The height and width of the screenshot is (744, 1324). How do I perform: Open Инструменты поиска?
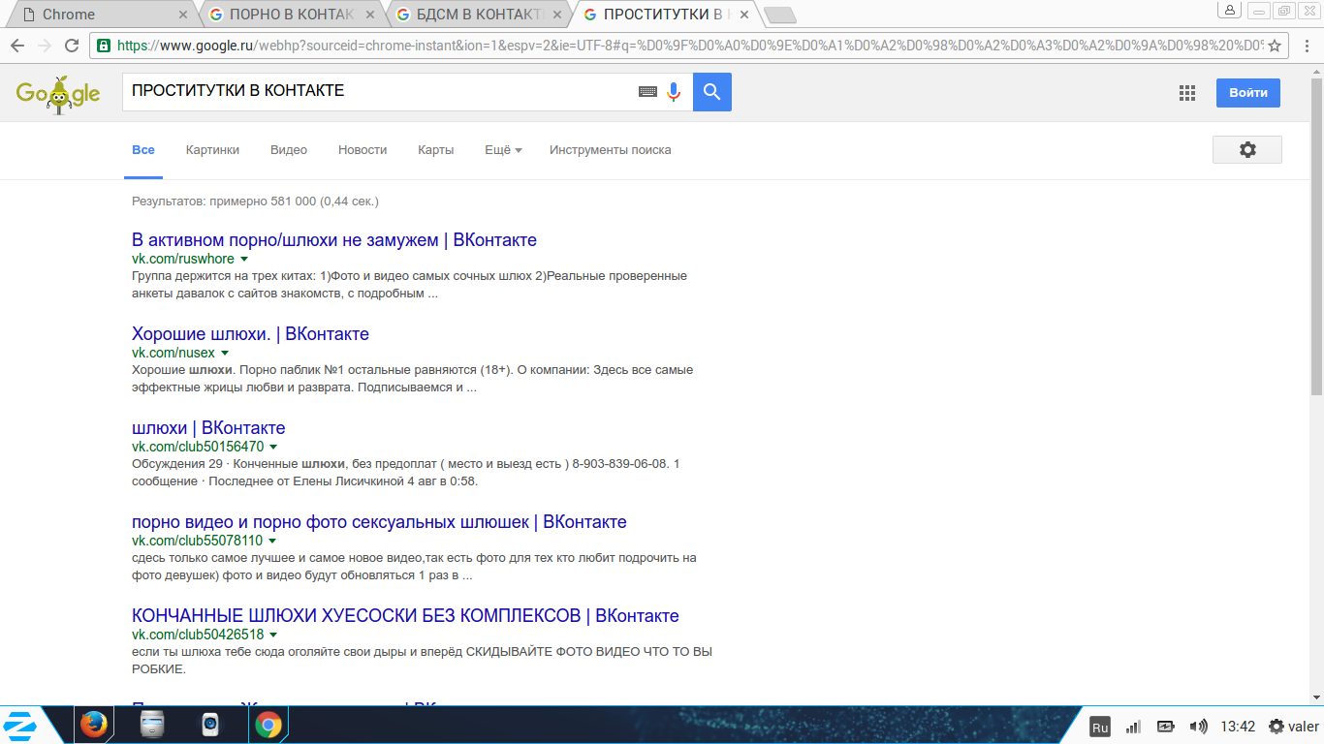coord(611,150)
